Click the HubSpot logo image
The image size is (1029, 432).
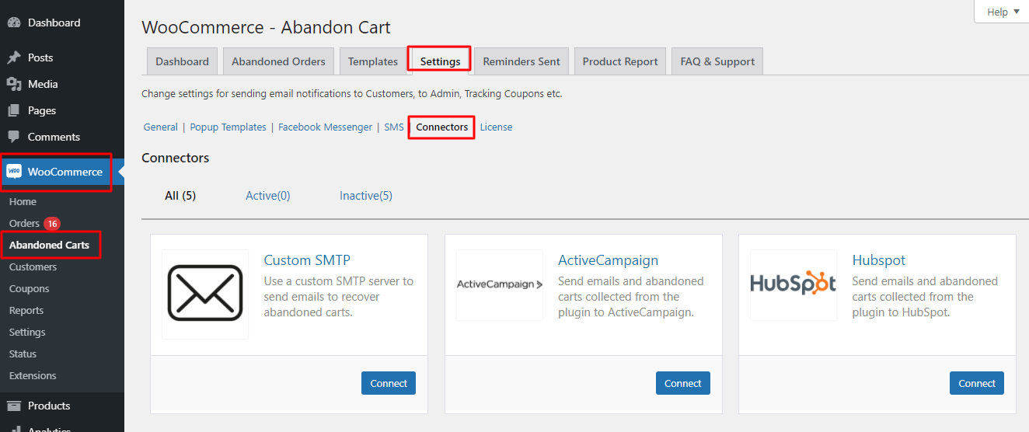(x=794, y=284)
